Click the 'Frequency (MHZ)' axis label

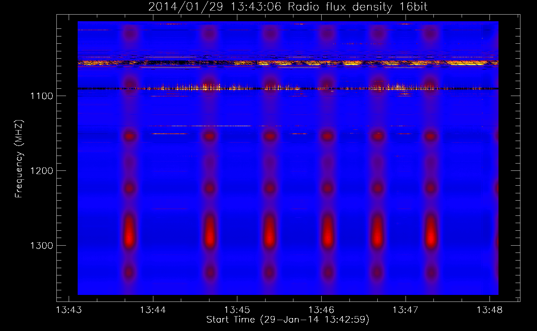coord(19,159)
